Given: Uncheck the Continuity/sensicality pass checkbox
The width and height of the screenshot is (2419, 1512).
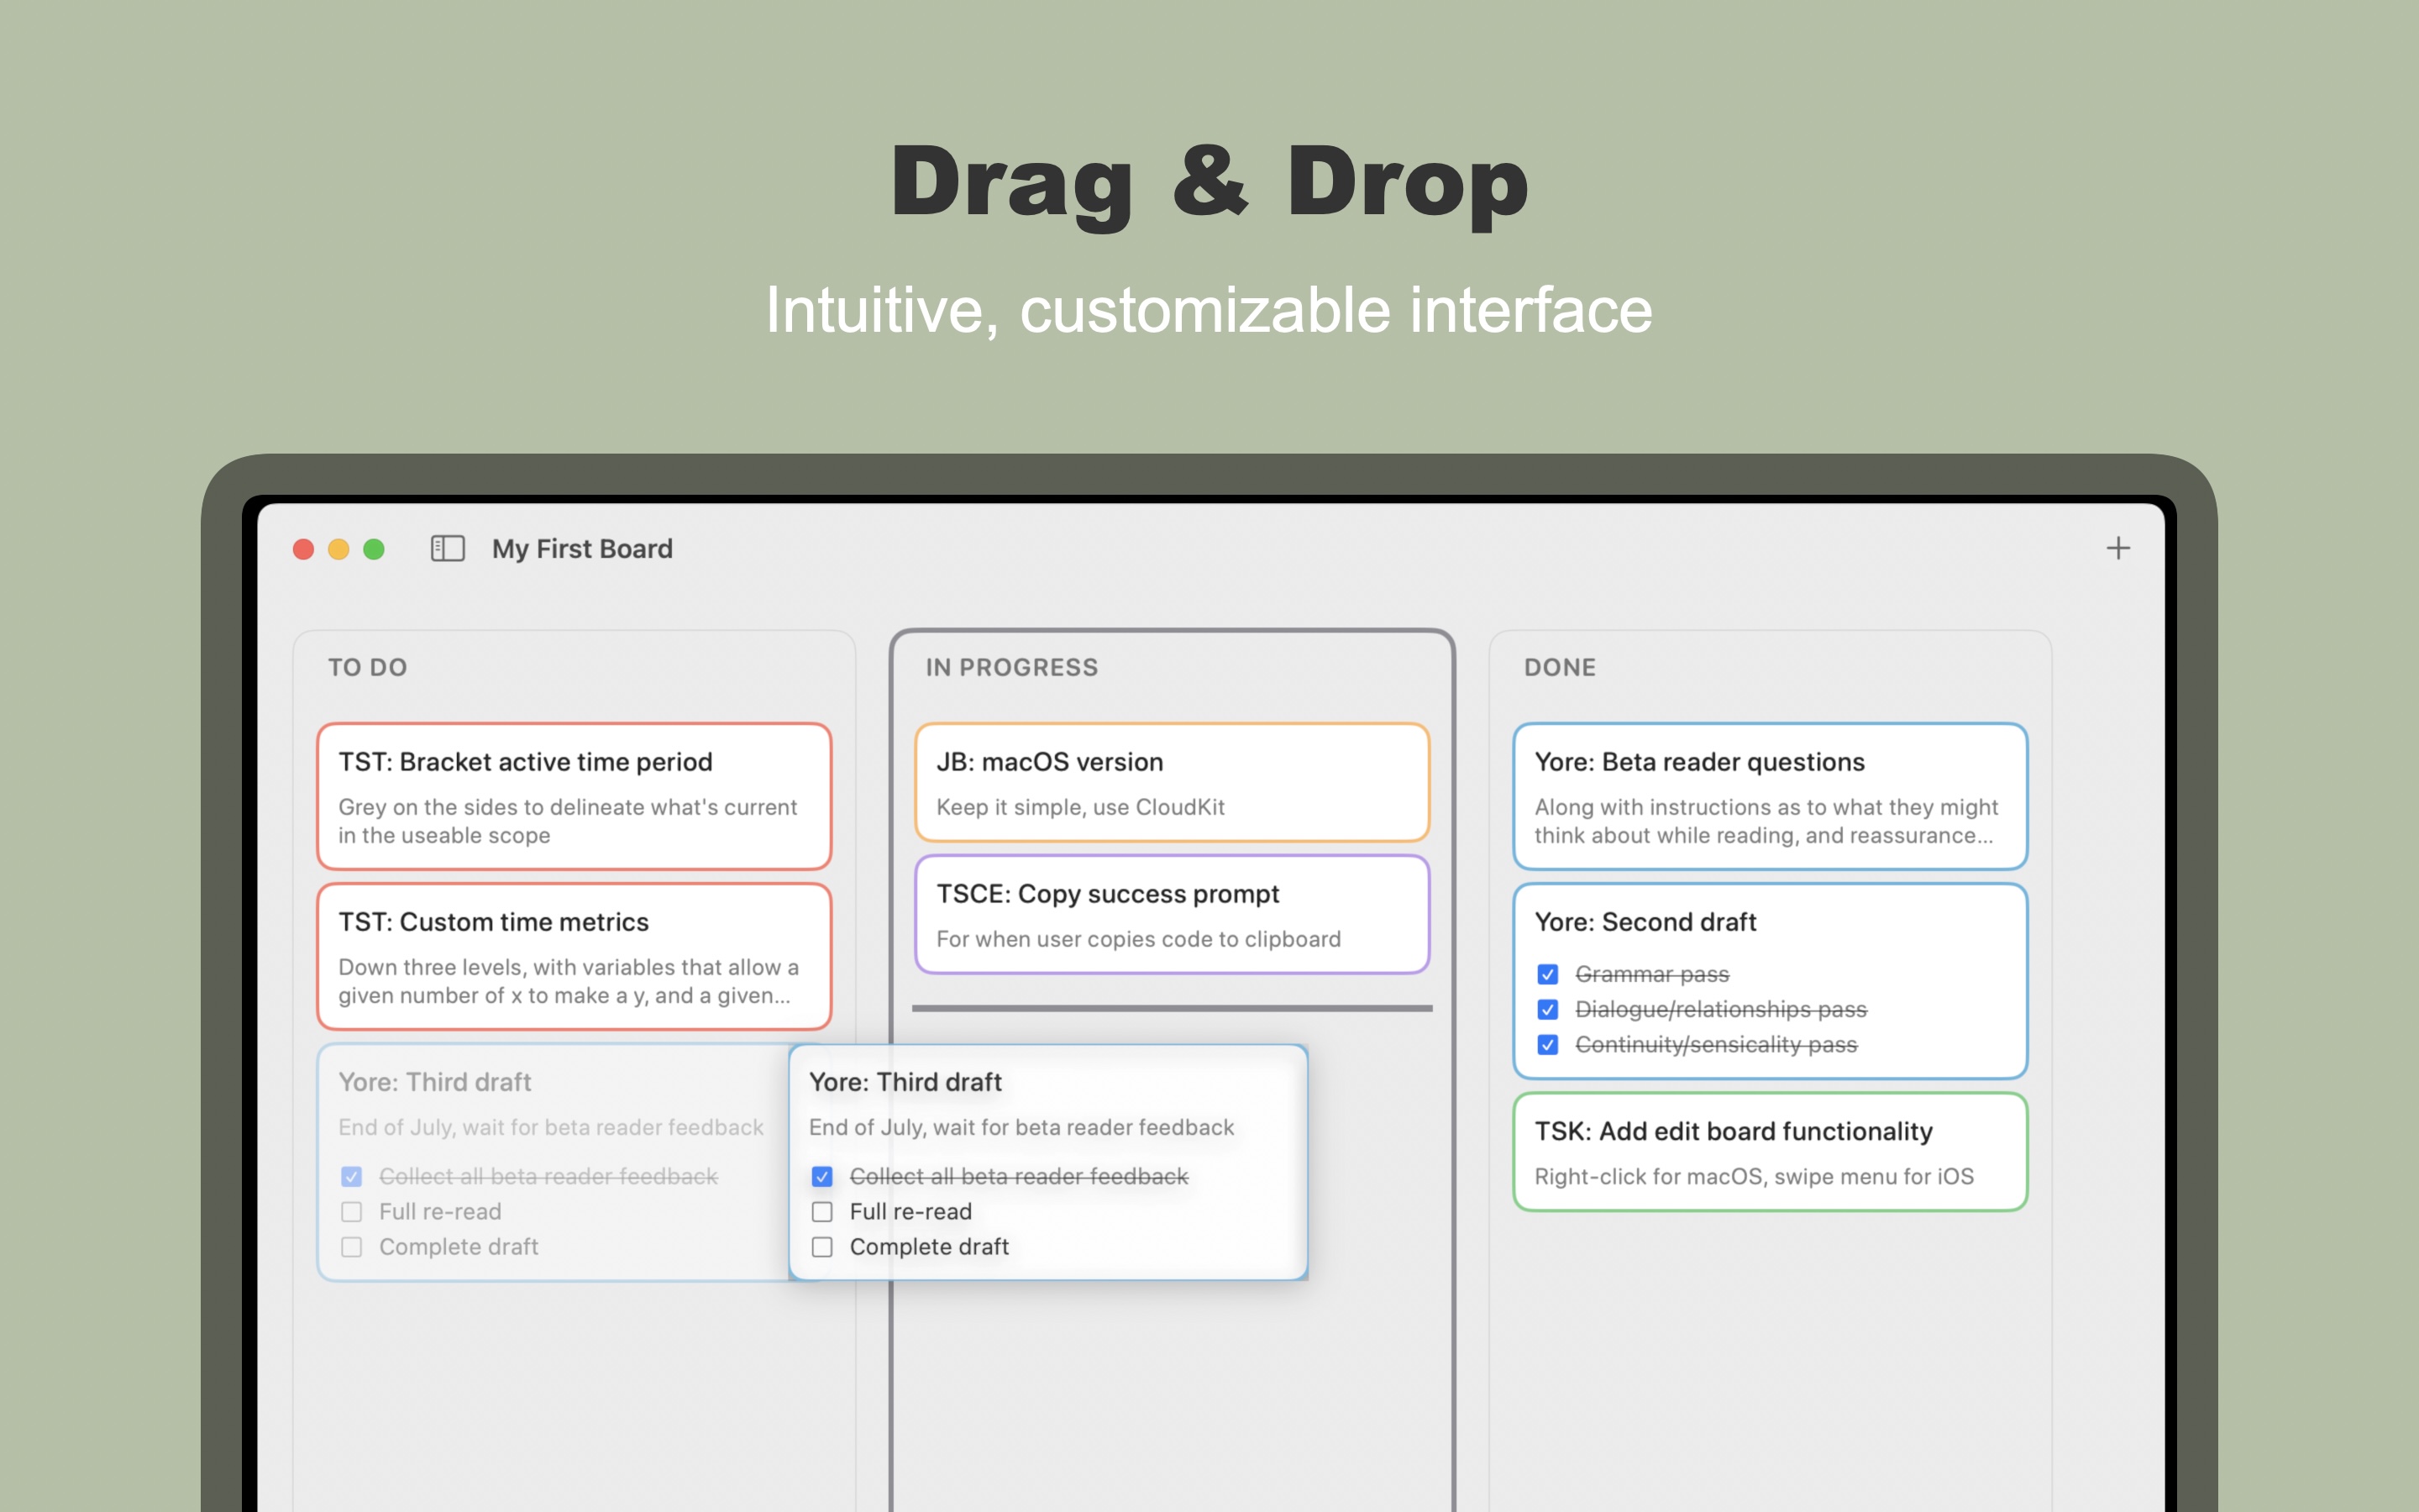Looking at the screenshot, I should point(1547,1044).
